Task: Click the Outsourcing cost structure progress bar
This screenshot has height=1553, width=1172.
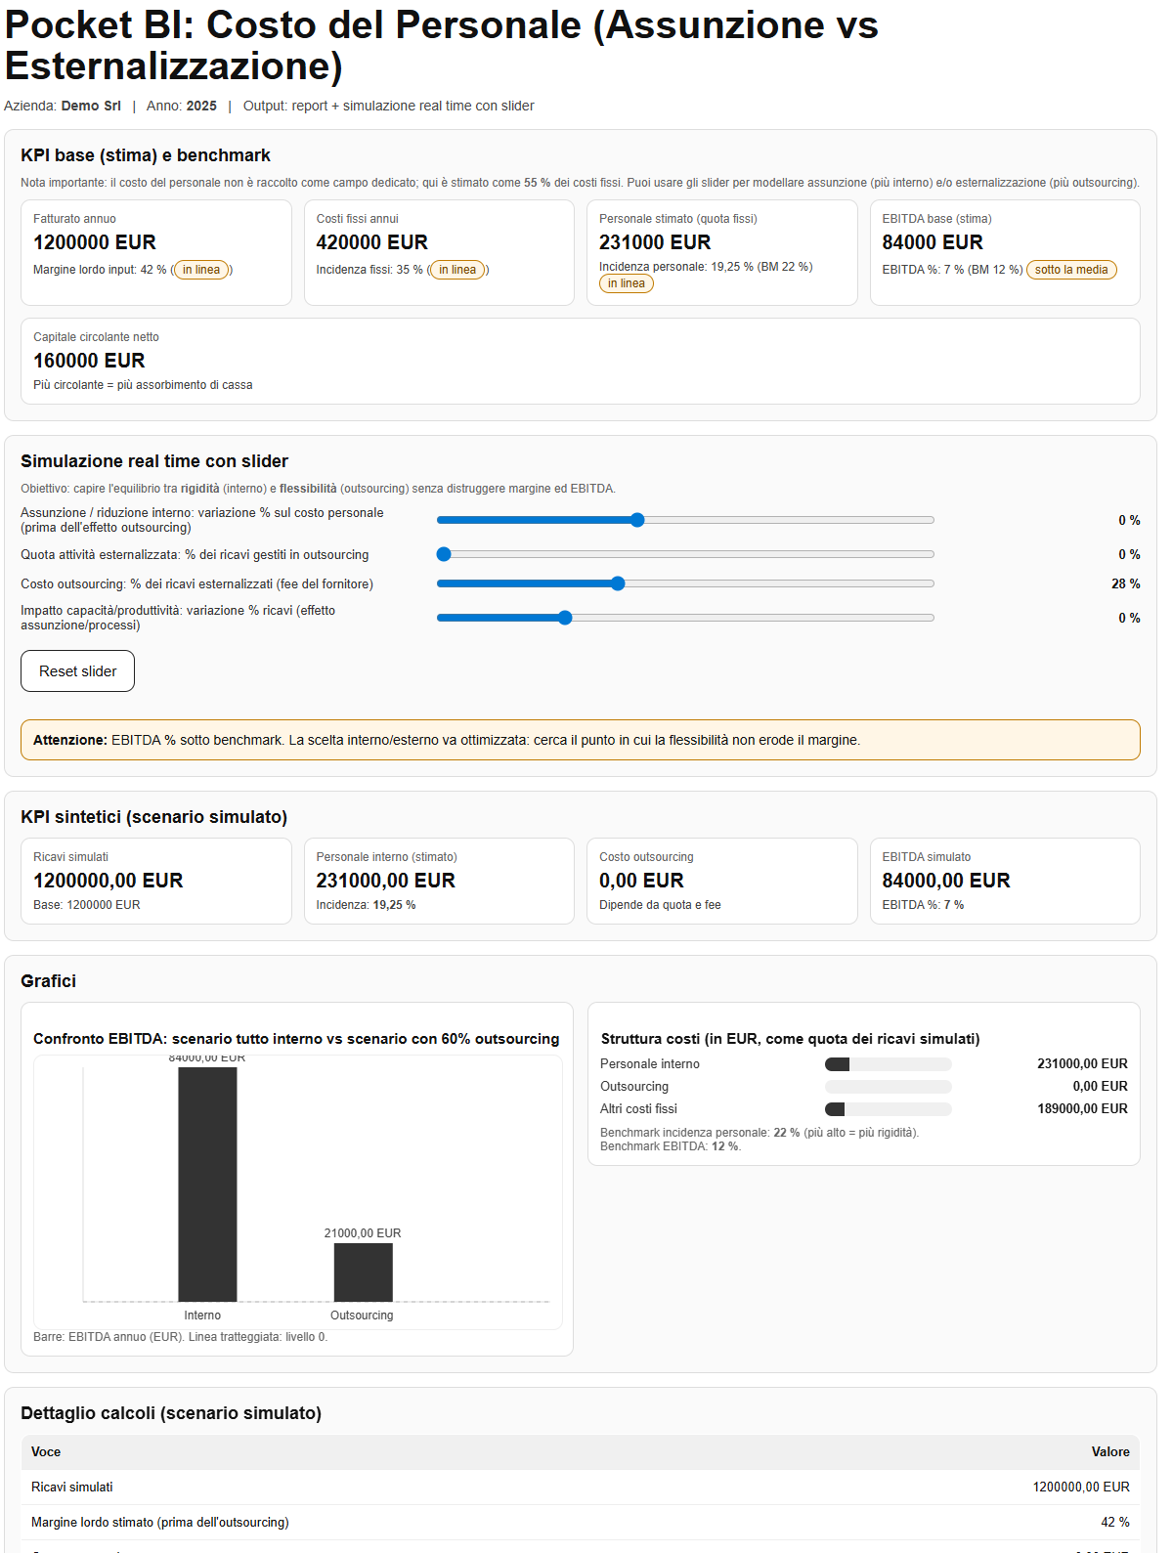Action: tap(888, 1087)
